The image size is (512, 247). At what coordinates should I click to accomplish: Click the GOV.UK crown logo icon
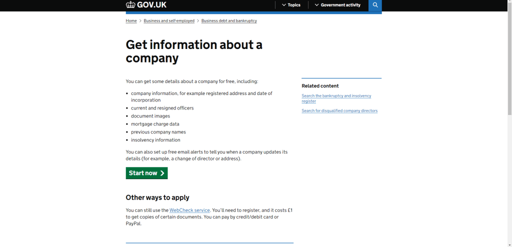(x=130, y=5)
